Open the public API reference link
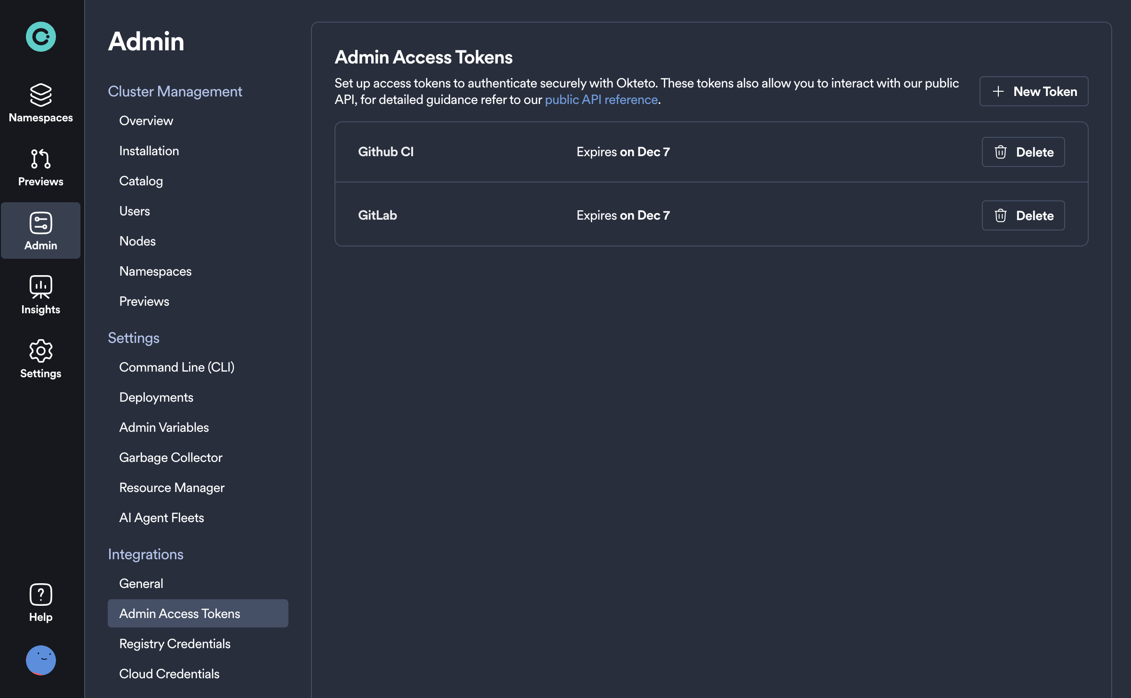The height and width of the screenshot is (698, 1131). [x=601, y=99]
